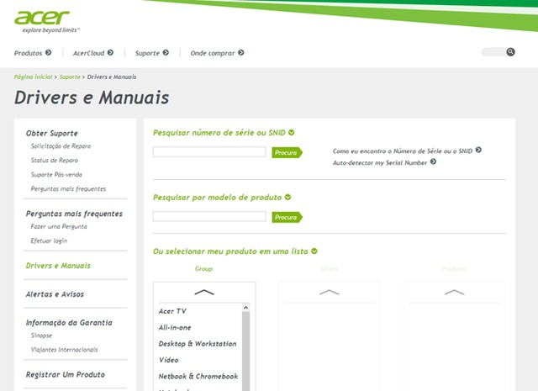Open Perguntas mais frequentes bold sidebar heading
This screenshot has height=391, width=538.
[x=74, y=214]
